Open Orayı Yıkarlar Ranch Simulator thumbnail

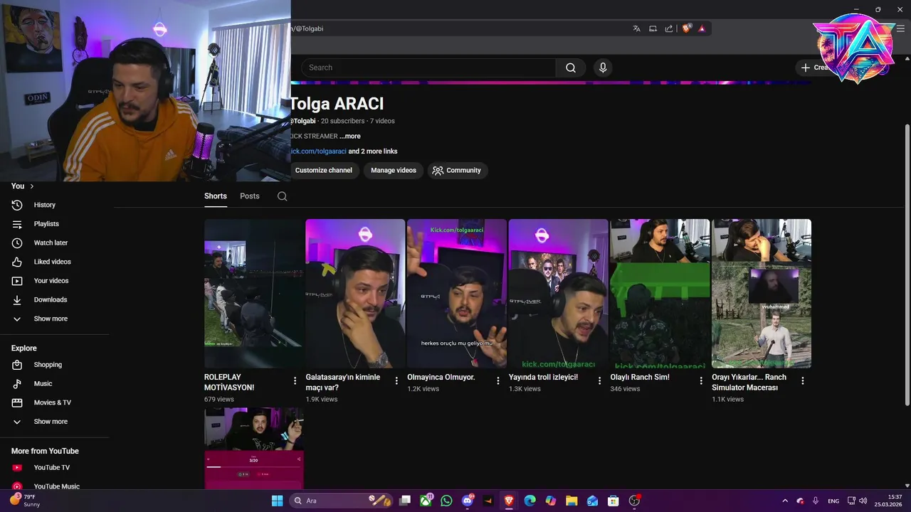click(762, 293)
